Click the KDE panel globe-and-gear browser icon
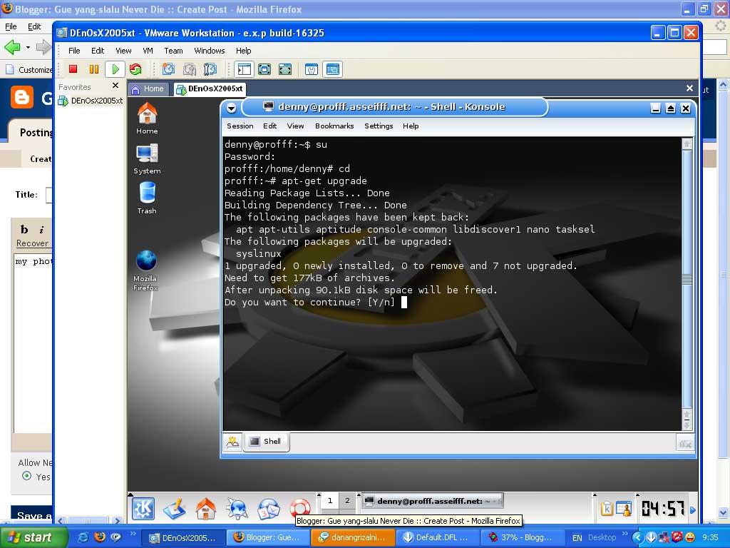Screen dimensions: 730x548 click(x=237, y=508)
